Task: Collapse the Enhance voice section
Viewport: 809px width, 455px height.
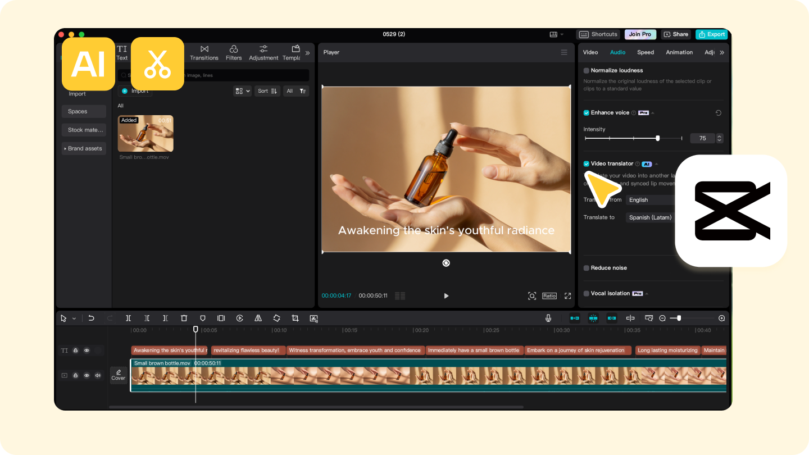Action: (653, 113)
